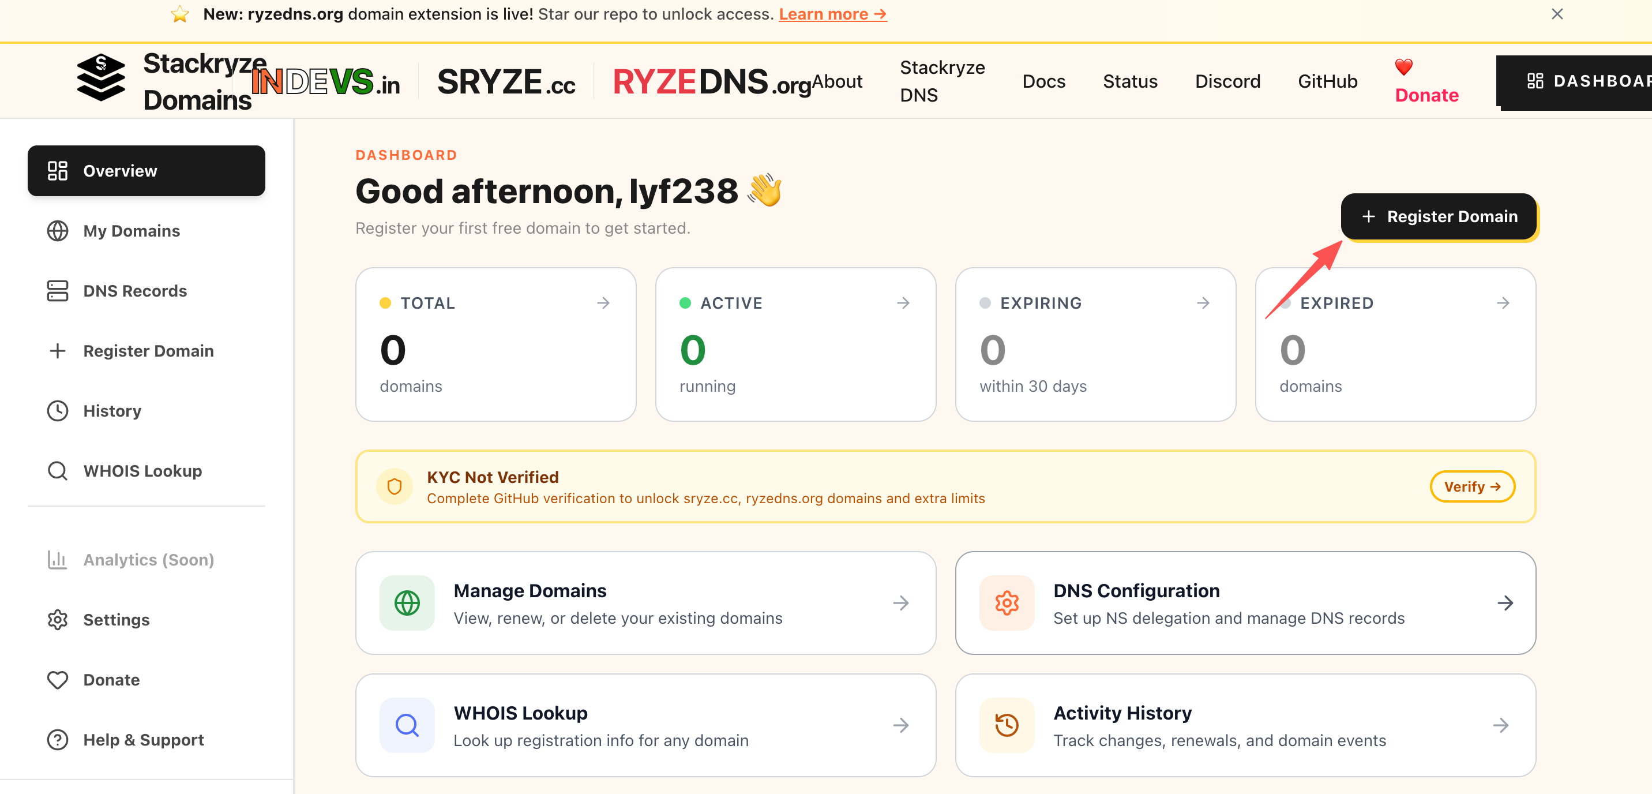Click the arrow on WHOIS Lookup card

click(x=901, y=725)
